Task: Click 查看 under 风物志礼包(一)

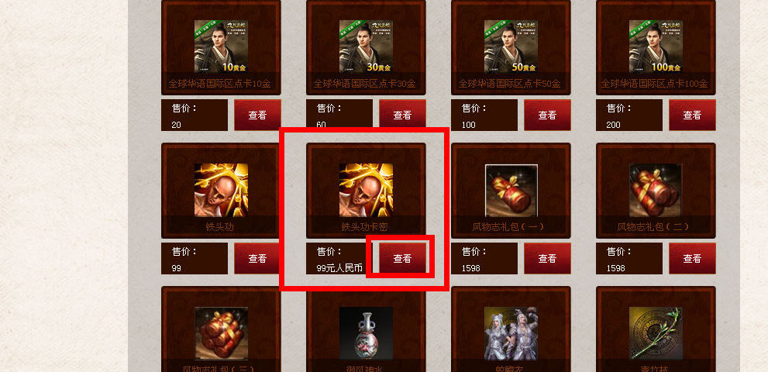Action: [x=548, y=258]
